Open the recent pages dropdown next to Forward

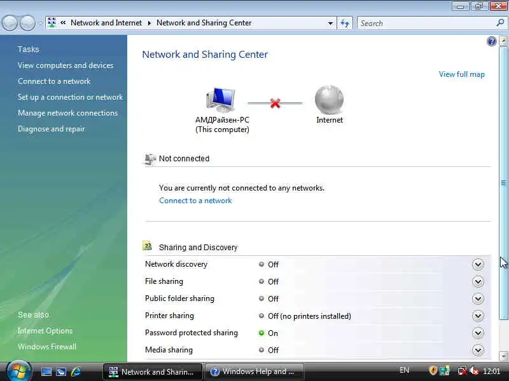(40, 23)
